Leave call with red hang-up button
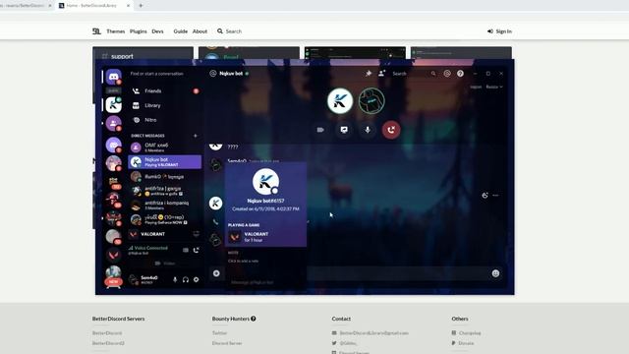629x354 pixels. pyautogui.click(x=391, y=130)
